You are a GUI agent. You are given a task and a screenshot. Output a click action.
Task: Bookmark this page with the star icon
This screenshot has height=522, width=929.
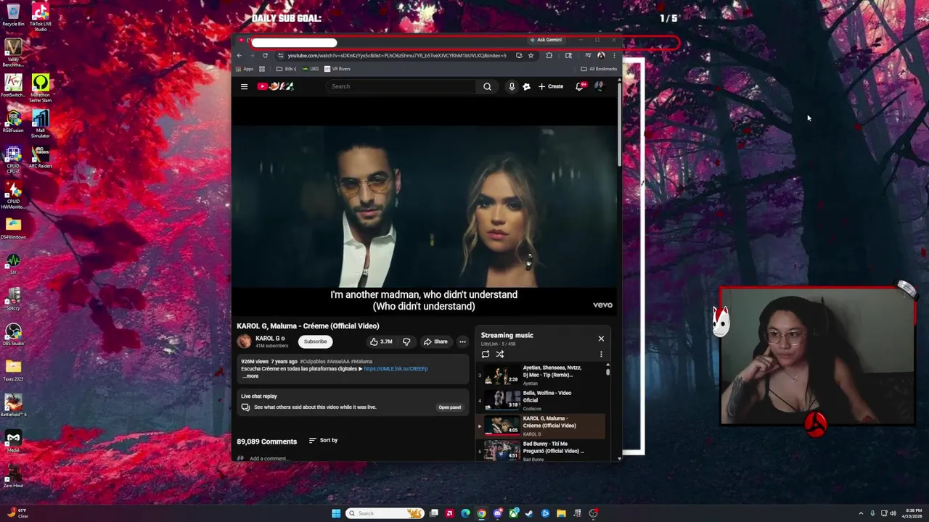pos(531,56)
